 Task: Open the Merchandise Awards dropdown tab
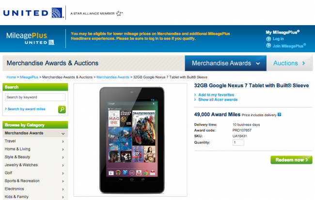(226, 63)
